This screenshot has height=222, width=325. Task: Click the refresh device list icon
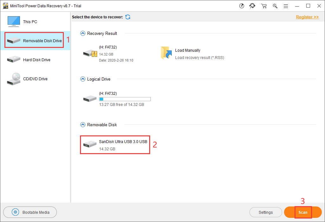pyautogui.click(x=128, y=17)
